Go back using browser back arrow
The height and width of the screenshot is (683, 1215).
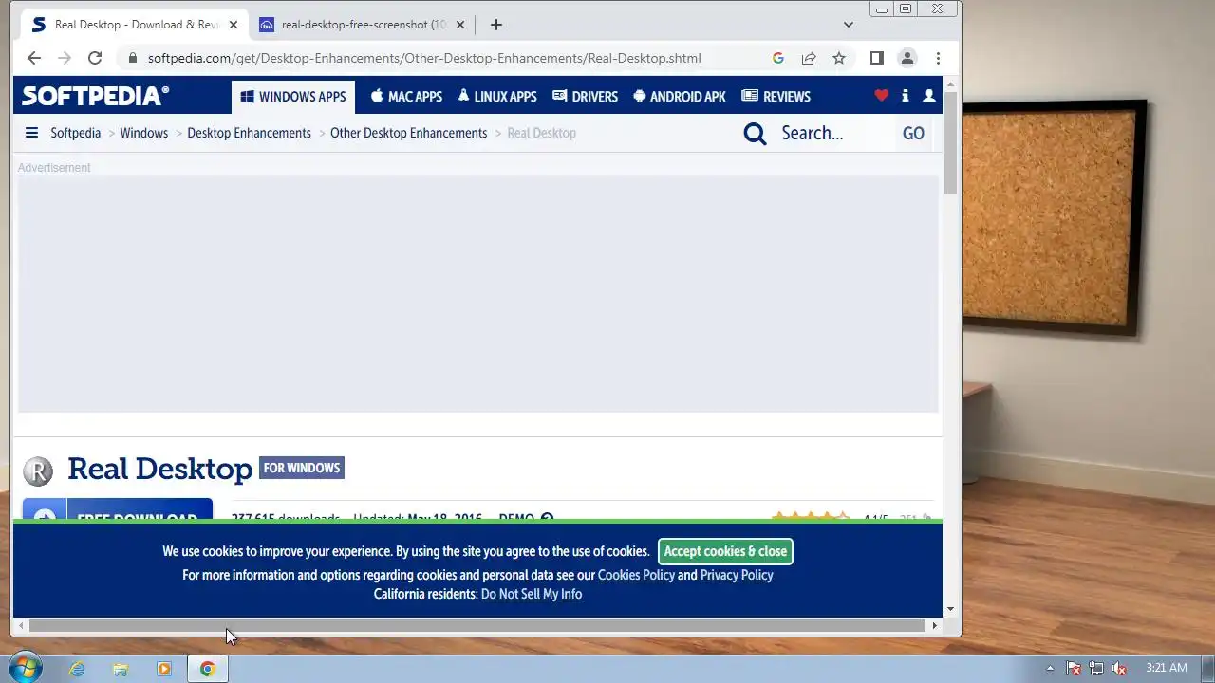[x=34, y=58]
